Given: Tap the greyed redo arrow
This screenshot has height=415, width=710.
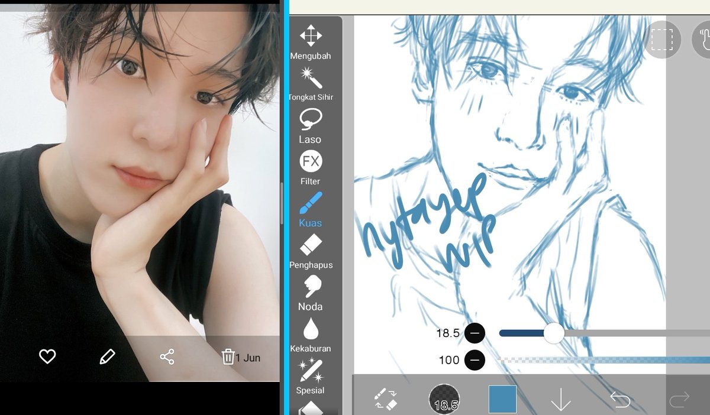Looking at the screenshot, I should (679, 401).
